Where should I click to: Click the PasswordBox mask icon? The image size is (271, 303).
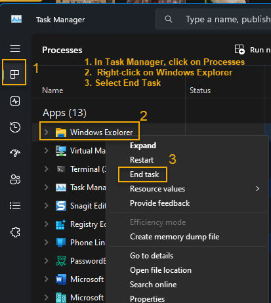tap(61, 261)
